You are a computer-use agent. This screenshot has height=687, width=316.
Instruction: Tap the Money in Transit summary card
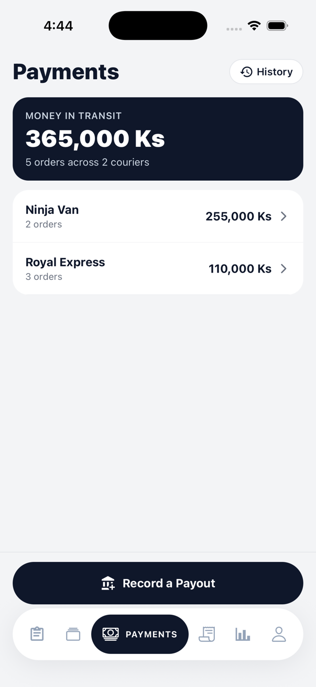(158, 138)
